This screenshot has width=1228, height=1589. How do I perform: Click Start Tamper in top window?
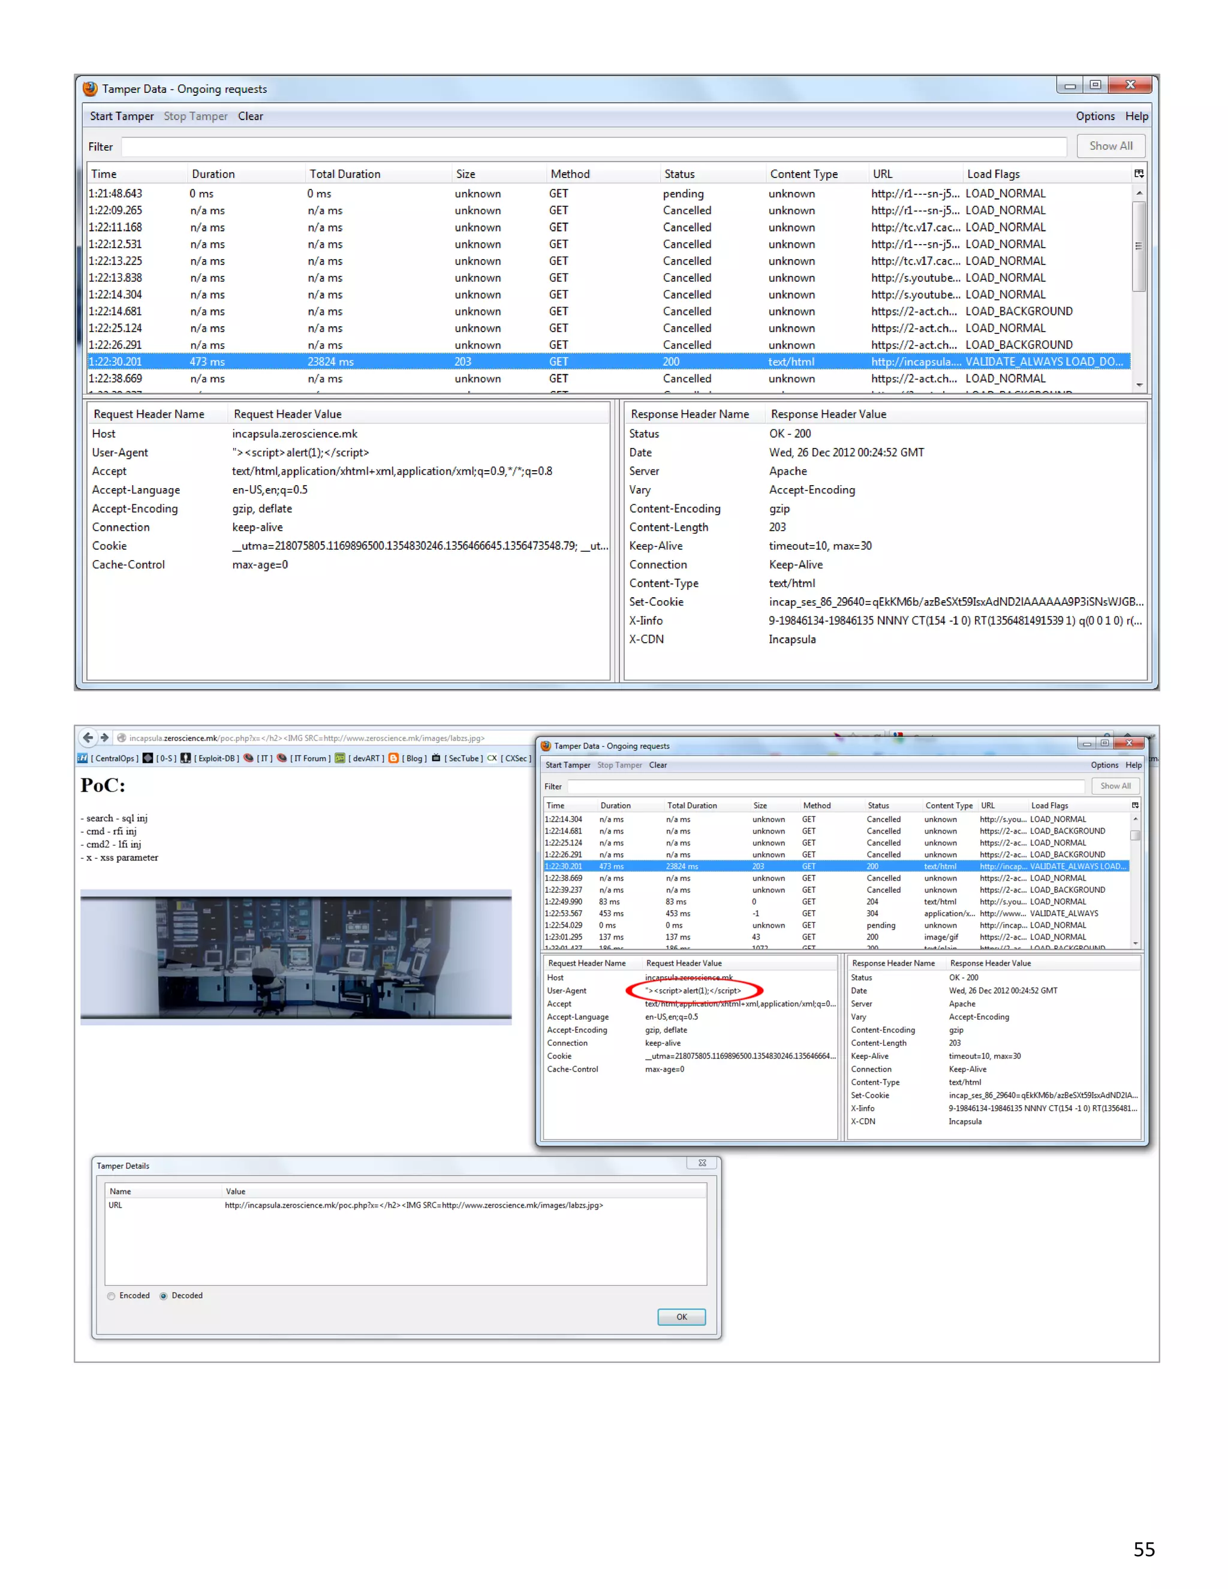click(122, 116)
